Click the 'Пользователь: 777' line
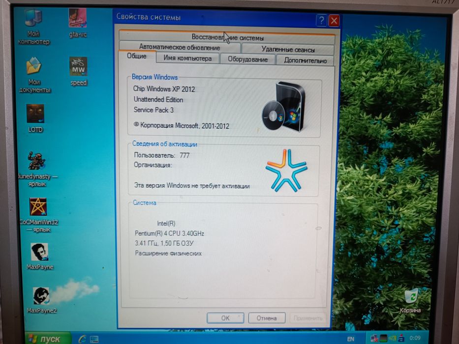This screenshot has height=344, width=459. click(161, 155)
